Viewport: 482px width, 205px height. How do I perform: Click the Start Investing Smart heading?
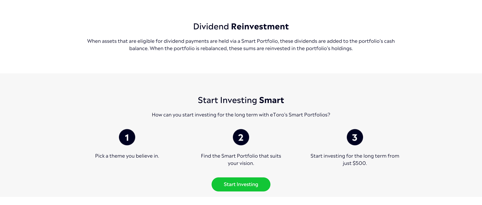(241, 100)
